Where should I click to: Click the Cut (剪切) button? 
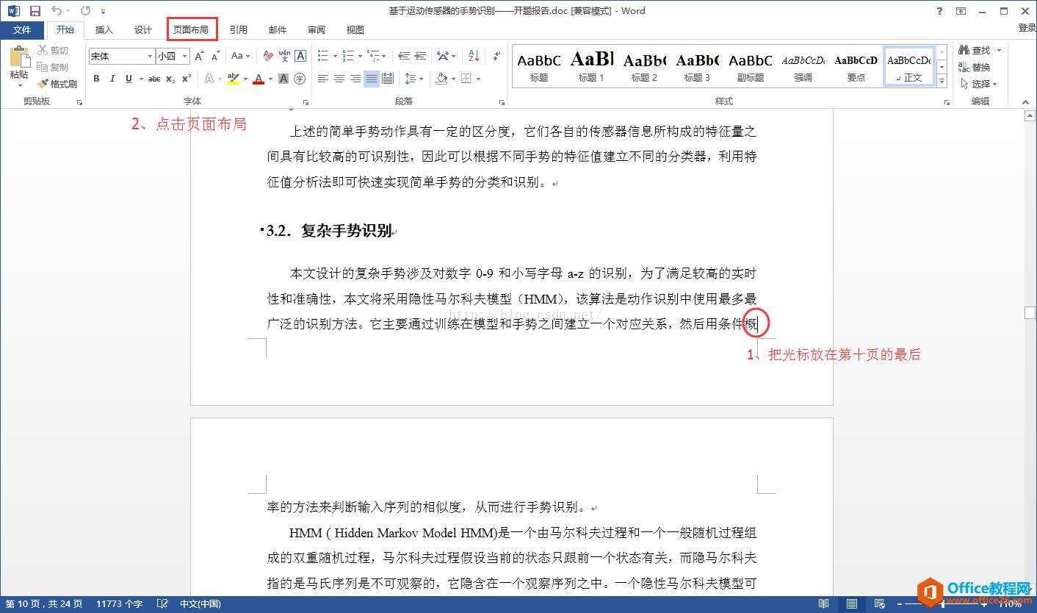(54, 50)
